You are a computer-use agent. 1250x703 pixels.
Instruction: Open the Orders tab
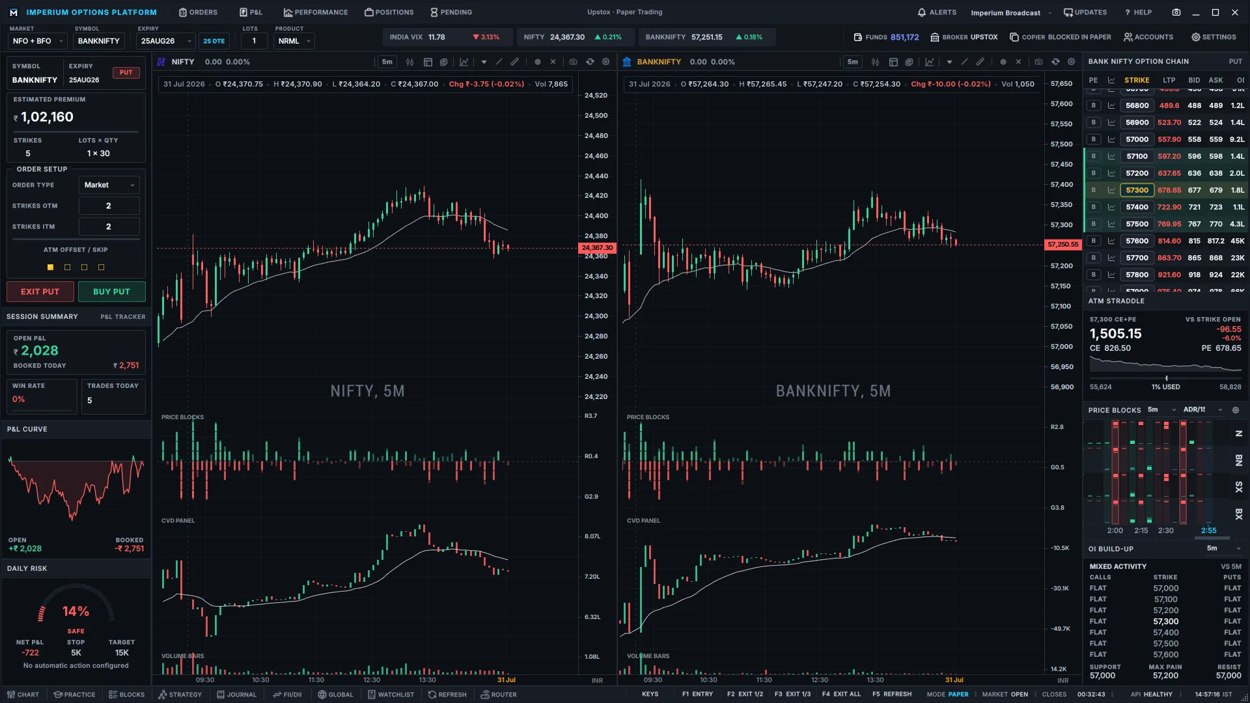tap(198, 12)
